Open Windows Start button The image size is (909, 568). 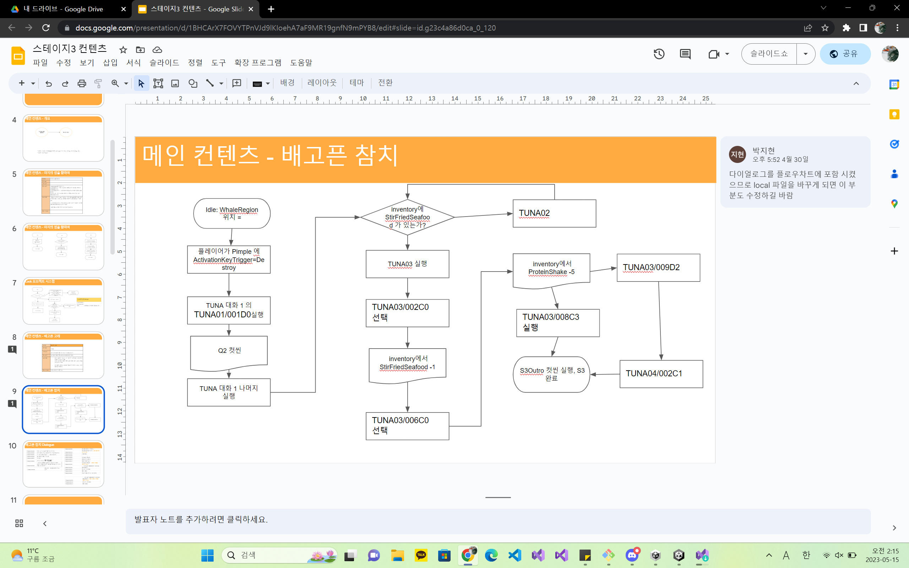pyautogui.click(x=207, y=555)
